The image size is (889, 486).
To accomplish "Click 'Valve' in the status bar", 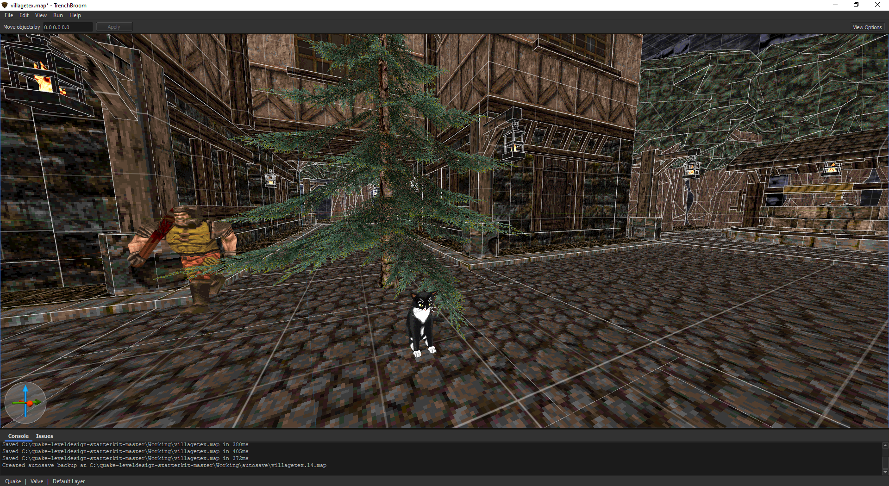I will click(x=37, y=481).
